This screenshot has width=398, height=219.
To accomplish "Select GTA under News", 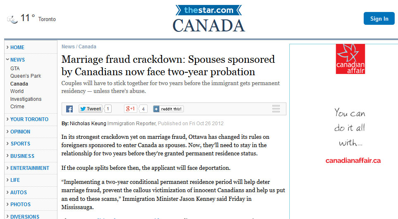I will (x=15, y=69).
